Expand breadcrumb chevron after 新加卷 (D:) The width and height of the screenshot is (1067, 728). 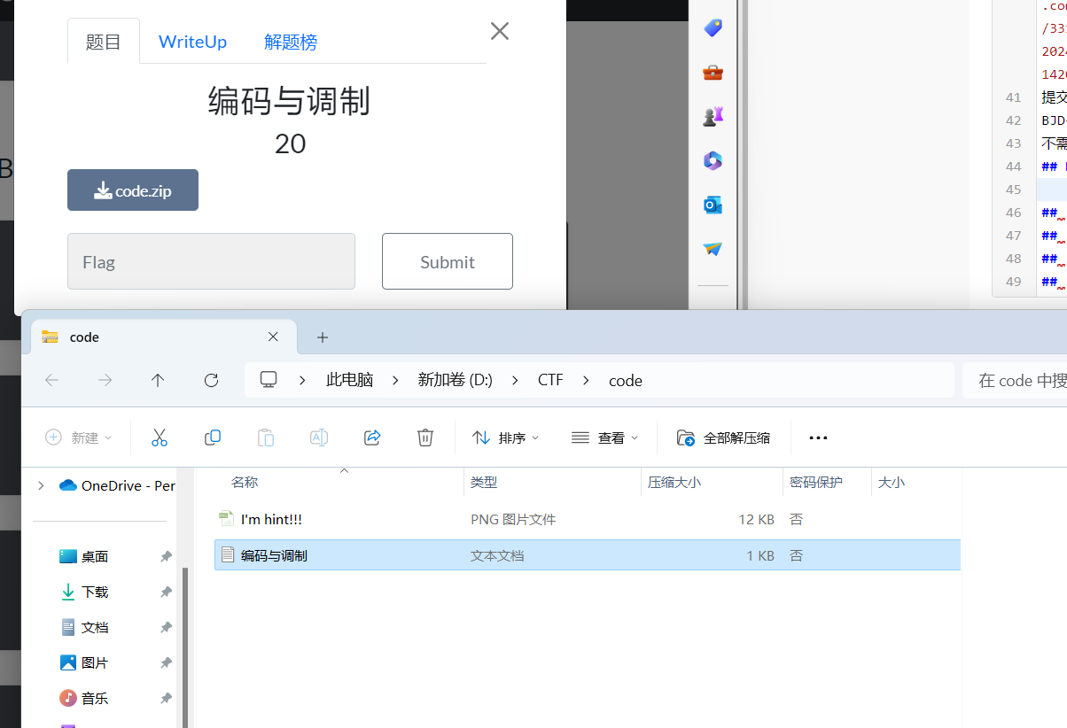(x=516, y=380)
